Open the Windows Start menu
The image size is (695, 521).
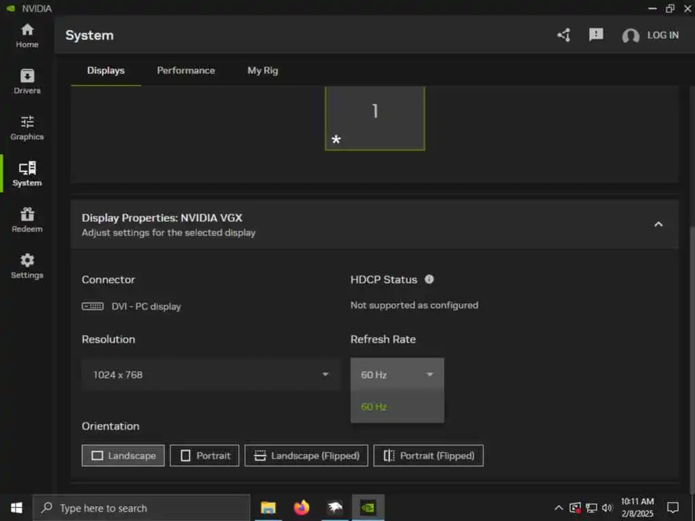16,507
